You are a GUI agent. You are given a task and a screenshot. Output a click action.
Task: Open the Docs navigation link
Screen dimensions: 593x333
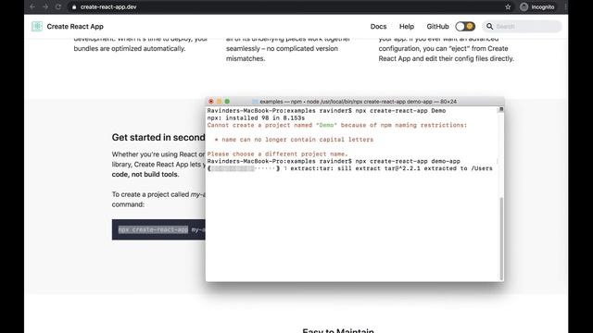[378, 27]
